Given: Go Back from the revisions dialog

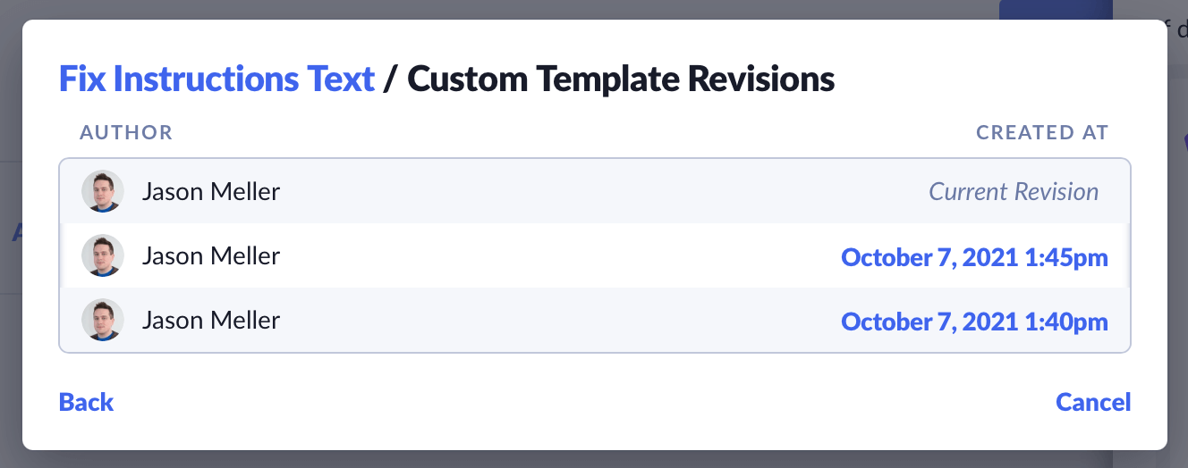Looking at the screenshot, I should tap(86, 402).
